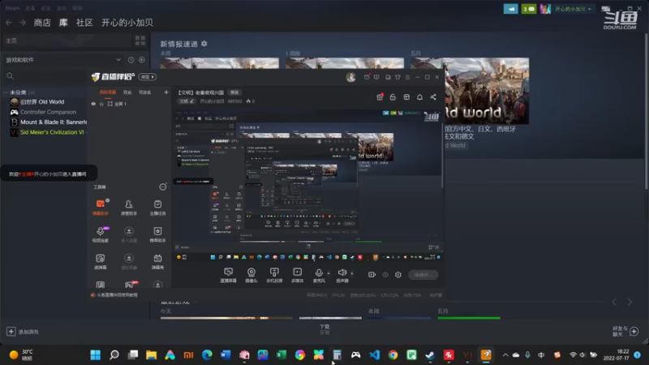Collapse the 未分类 category in Steam library
The height and width of the screenshot is (365, 649).
click(6, 92)
